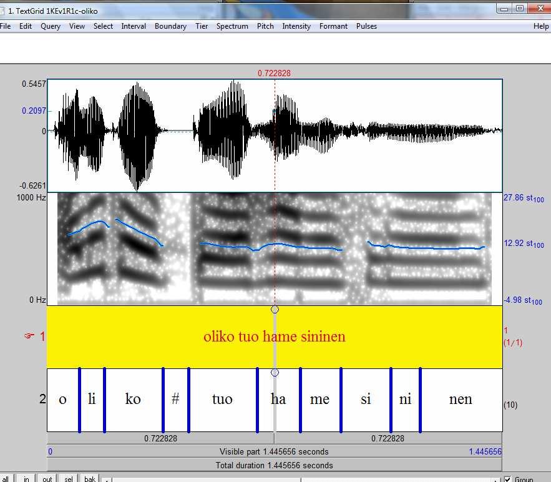
Task: Open the Intensity menu
Action: 296,26
